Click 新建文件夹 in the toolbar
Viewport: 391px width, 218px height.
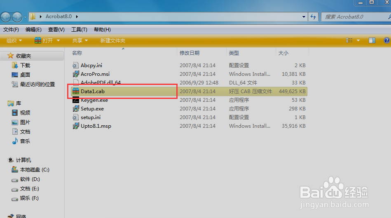click(113, 41)
